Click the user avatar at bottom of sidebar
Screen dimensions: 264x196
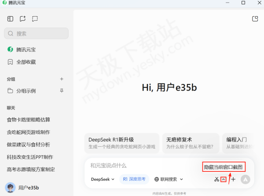click(x=10, y=188)
